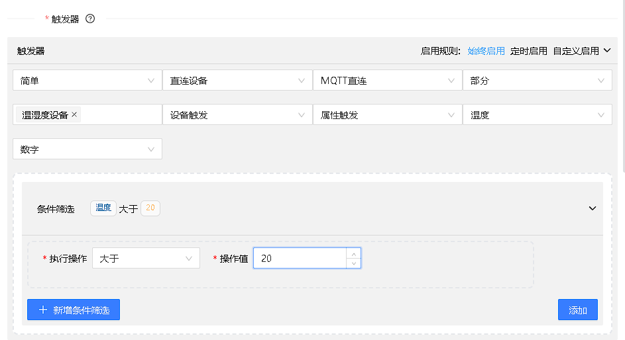Open the 简单 trigger type dropdown
The image size is (625, 340).
click(87, 81)
